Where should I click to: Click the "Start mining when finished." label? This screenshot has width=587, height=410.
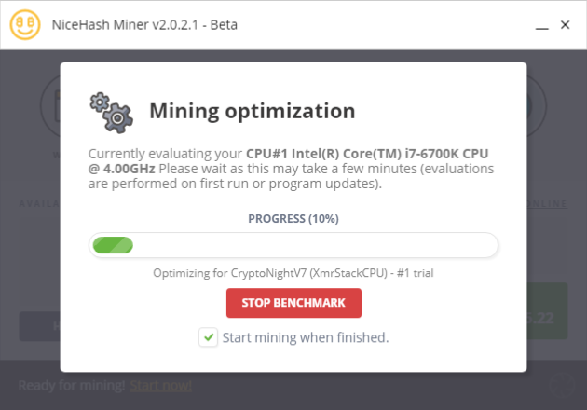305,337
